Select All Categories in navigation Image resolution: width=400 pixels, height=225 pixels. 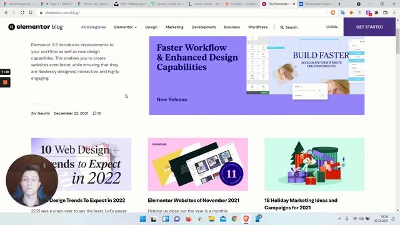coord(93,27)
